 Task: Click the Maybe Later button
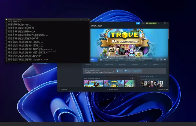coord(137,71)
